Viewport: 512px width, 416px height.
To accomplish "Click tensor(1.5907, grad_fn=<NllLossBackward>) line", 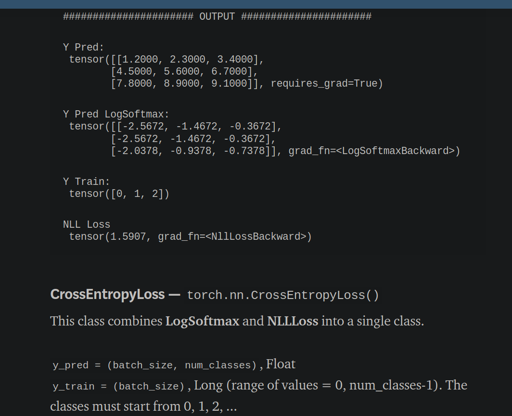I will [x=191, y=236].
